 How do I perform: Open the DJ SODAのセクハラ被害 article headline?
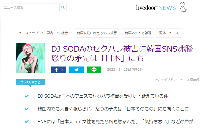click(122, 53)
